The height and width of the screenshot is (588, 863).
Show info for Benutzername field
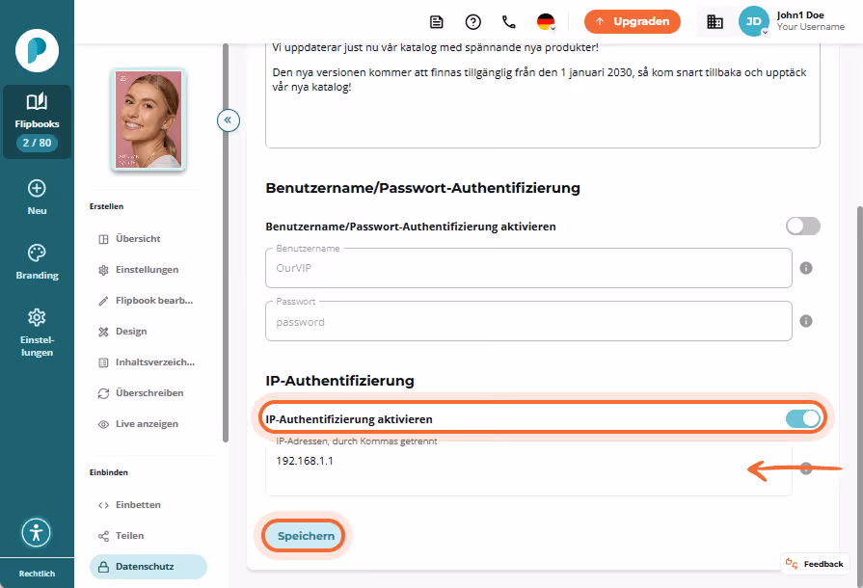tap(806, 268)
